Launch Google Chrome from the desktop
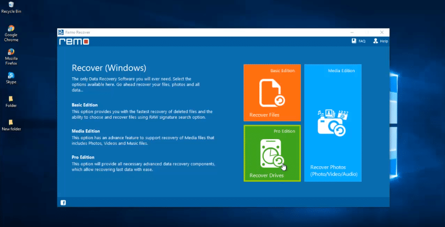The image size is (445, 227). (11, 31)
